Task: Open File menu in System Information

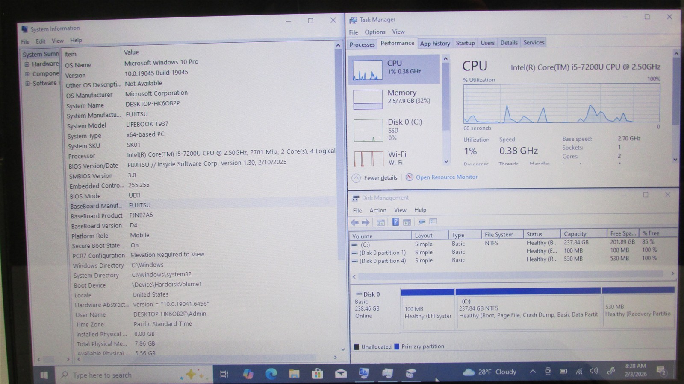Action: (25, 41)
